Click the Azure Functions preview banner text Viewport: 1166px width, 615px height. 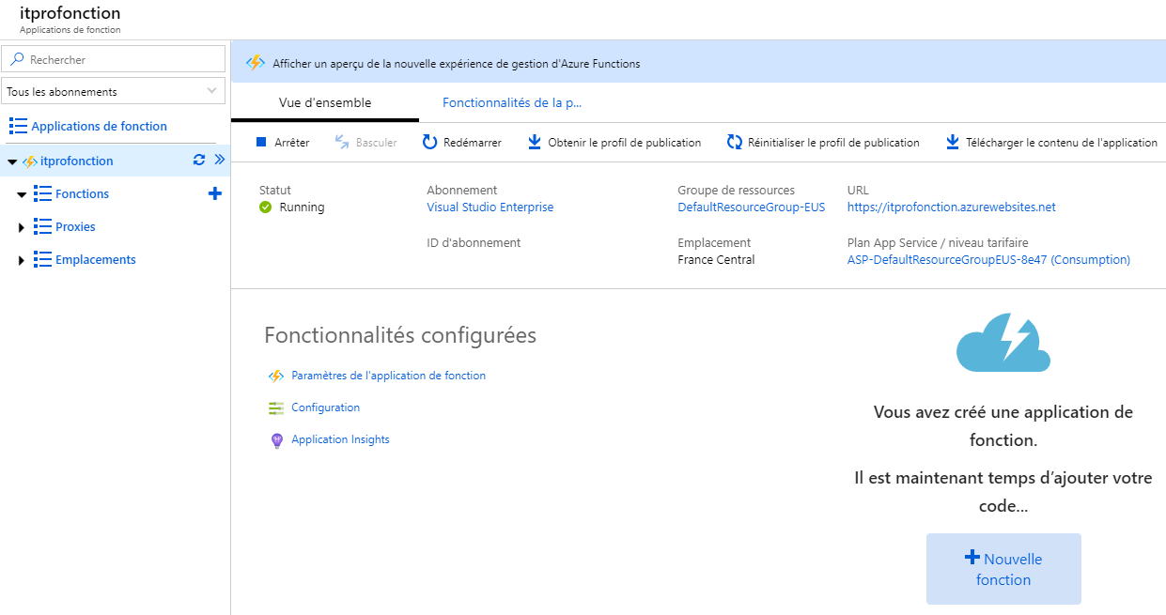(456, 64)
